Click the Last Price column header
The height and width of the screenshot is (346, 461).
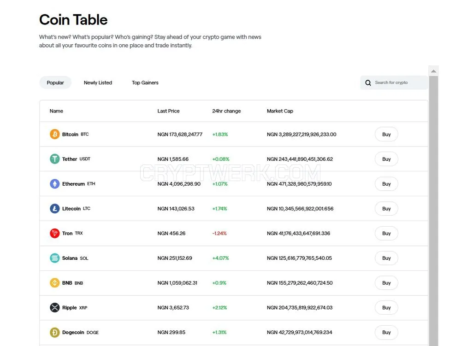[x=168, y=111]
